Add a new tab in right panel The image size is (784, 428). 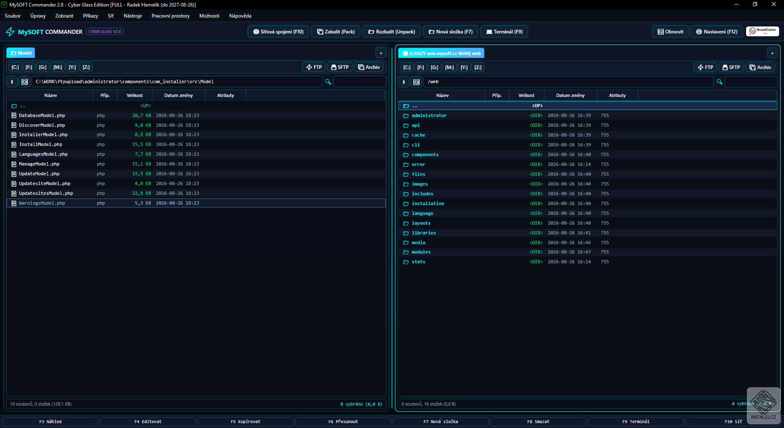coord(772,53)
